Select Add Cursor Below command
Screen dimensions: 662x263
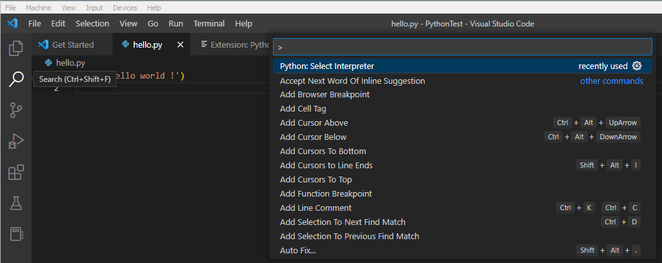(x=462, y=137)
